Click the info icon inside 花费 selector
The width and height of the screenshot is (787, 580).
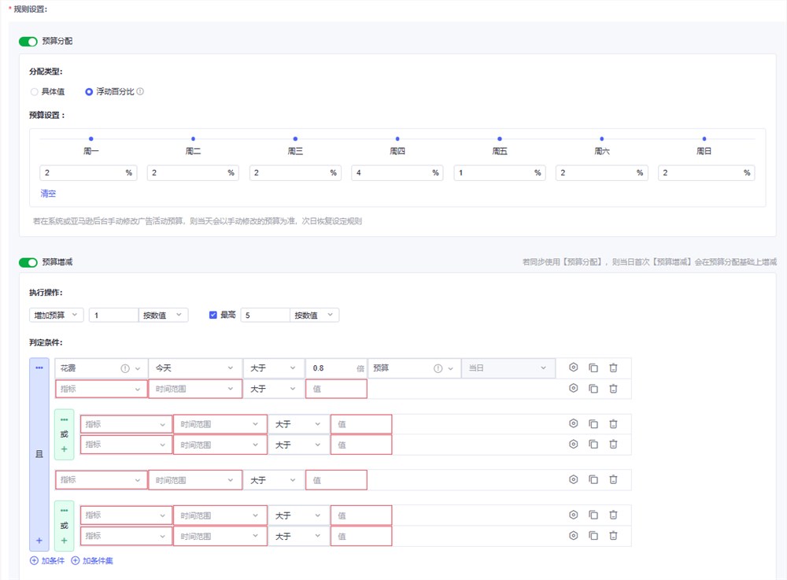pos(124,368)
